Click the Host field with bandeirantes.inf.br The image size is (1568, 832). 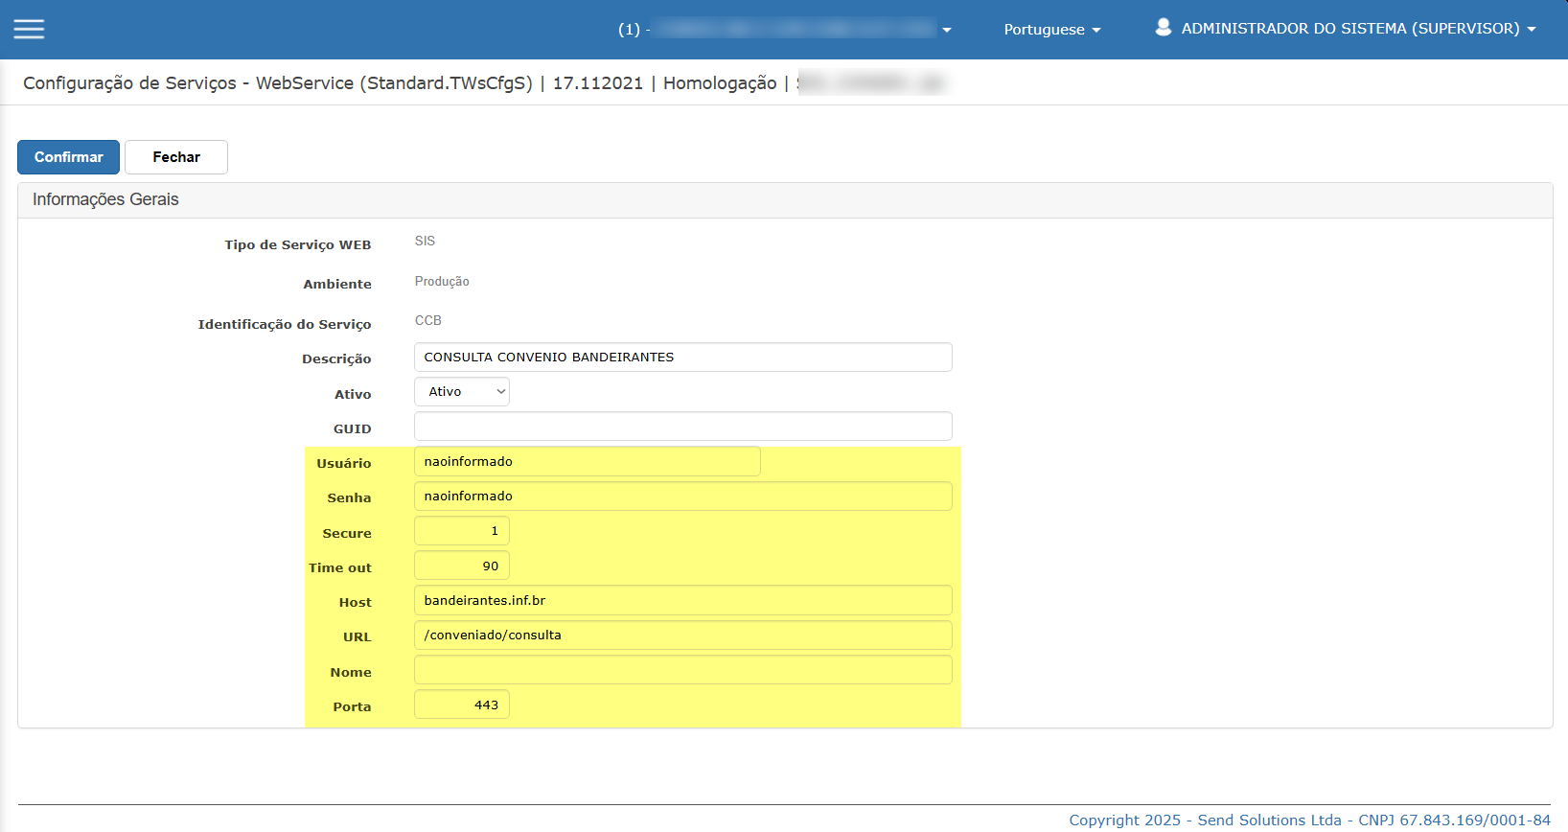pos(683,600)
